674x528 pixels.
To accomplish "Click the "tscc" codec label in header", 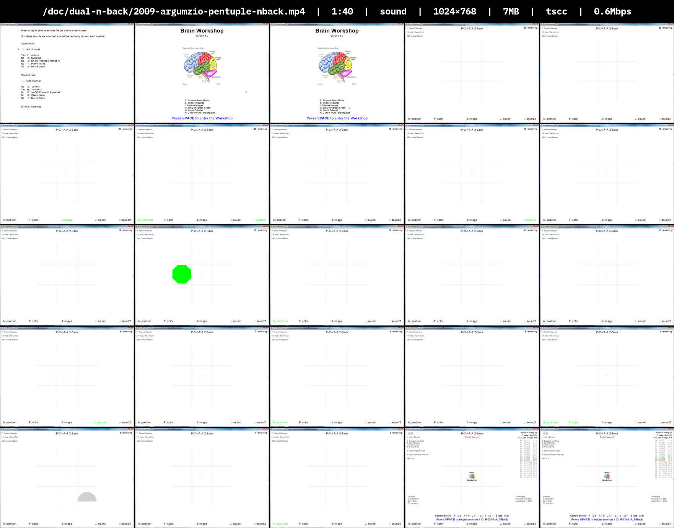I will pyautogui.click(x=556, y=11).
